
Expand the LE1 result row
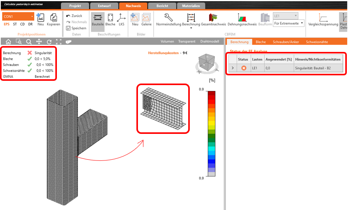(233, 68)
